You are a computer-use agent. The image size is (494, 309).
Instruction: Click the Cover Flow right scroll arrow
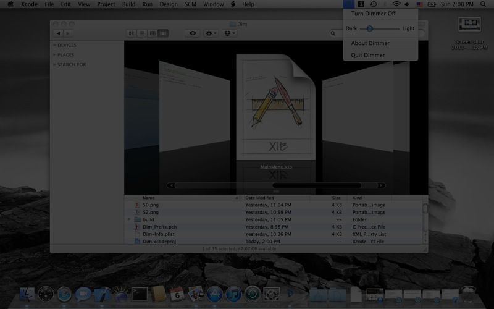tap(382, 185)
